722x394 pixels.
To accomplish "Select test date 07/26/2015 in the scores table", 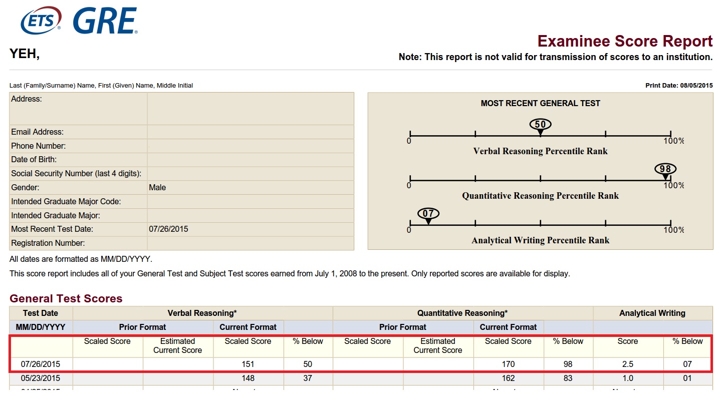I will [41, 364].
